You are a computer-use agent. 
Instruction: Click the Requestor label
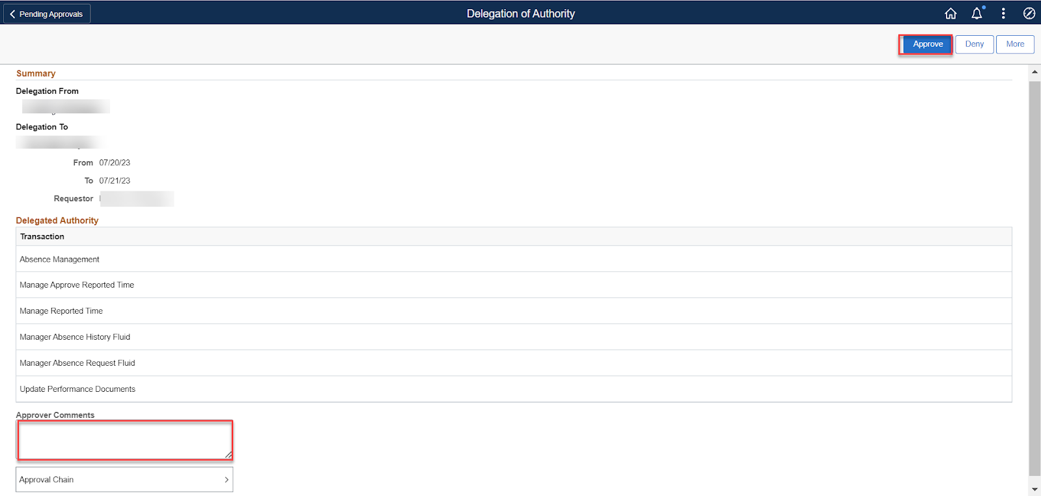(x=74, y=199)
